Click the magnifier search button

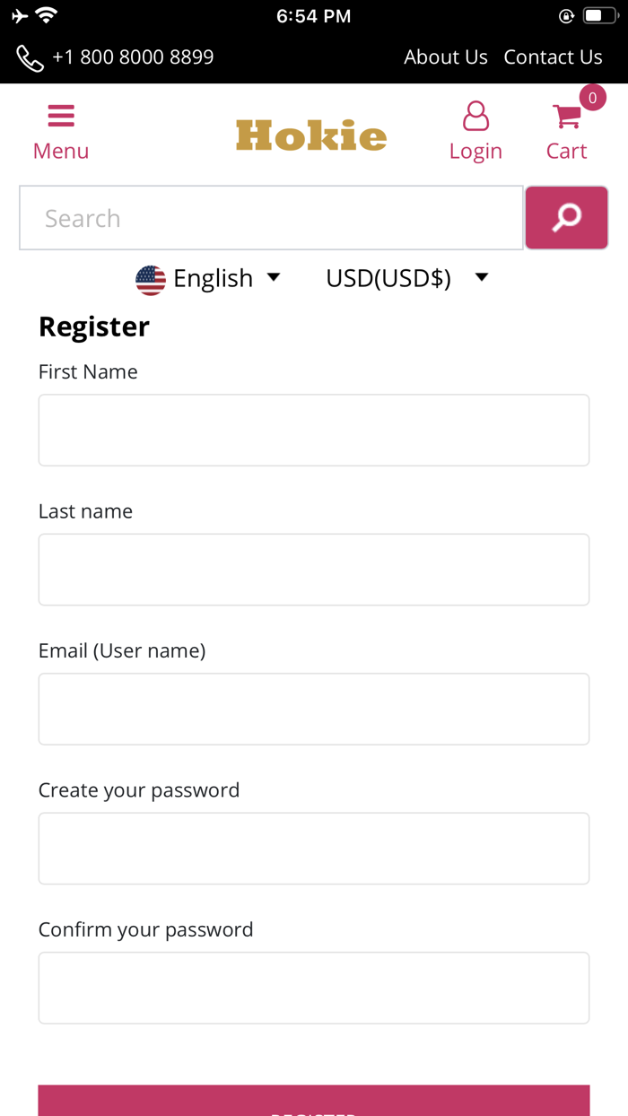pyautogui.click(x=566, y=218)
